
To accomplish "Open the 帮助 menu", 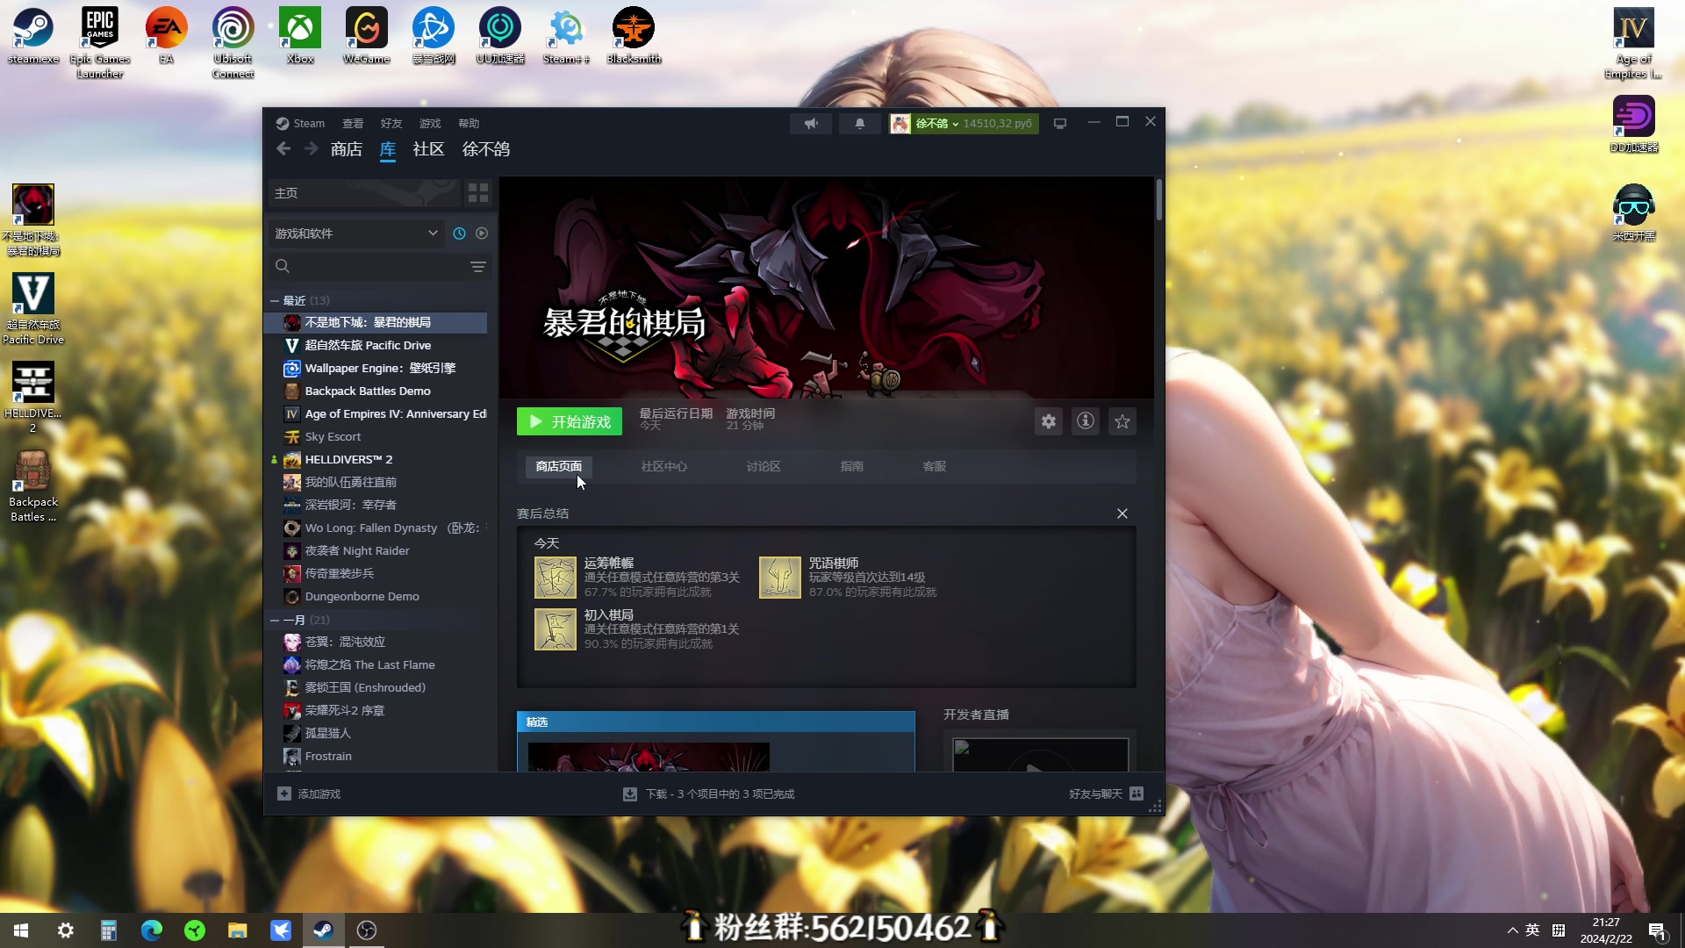I will coord(469,124).
